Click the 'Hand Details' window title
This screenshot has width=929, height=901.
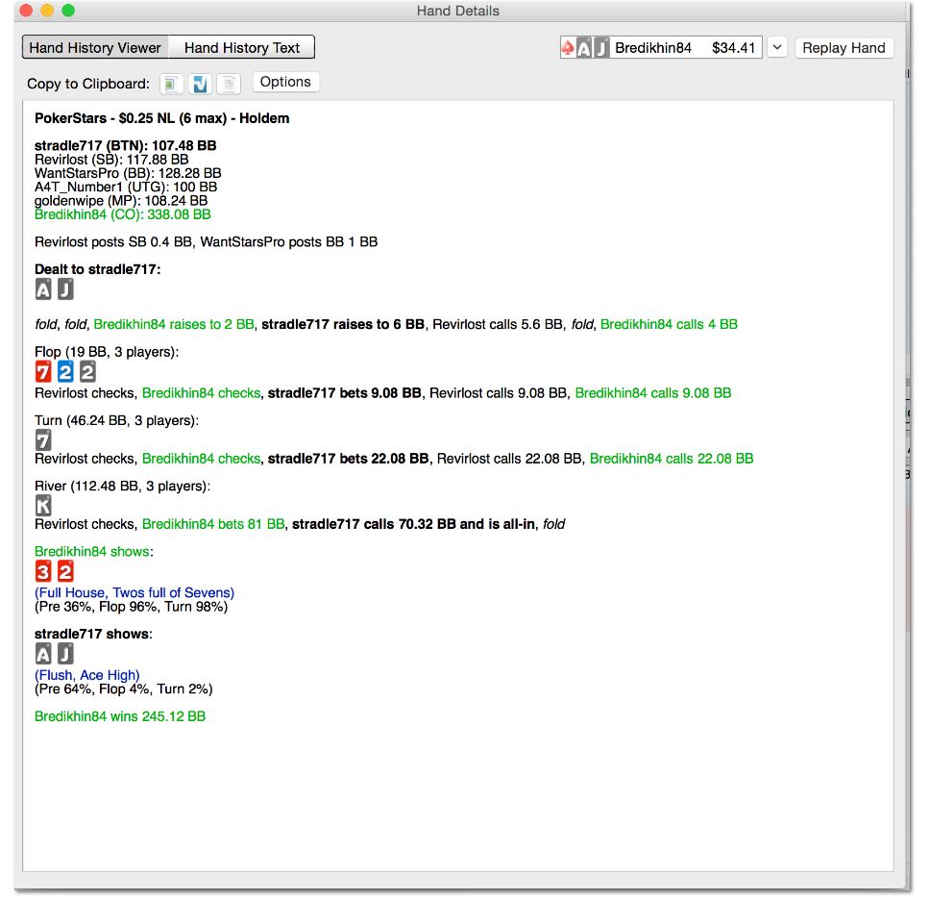click(458, 11)
